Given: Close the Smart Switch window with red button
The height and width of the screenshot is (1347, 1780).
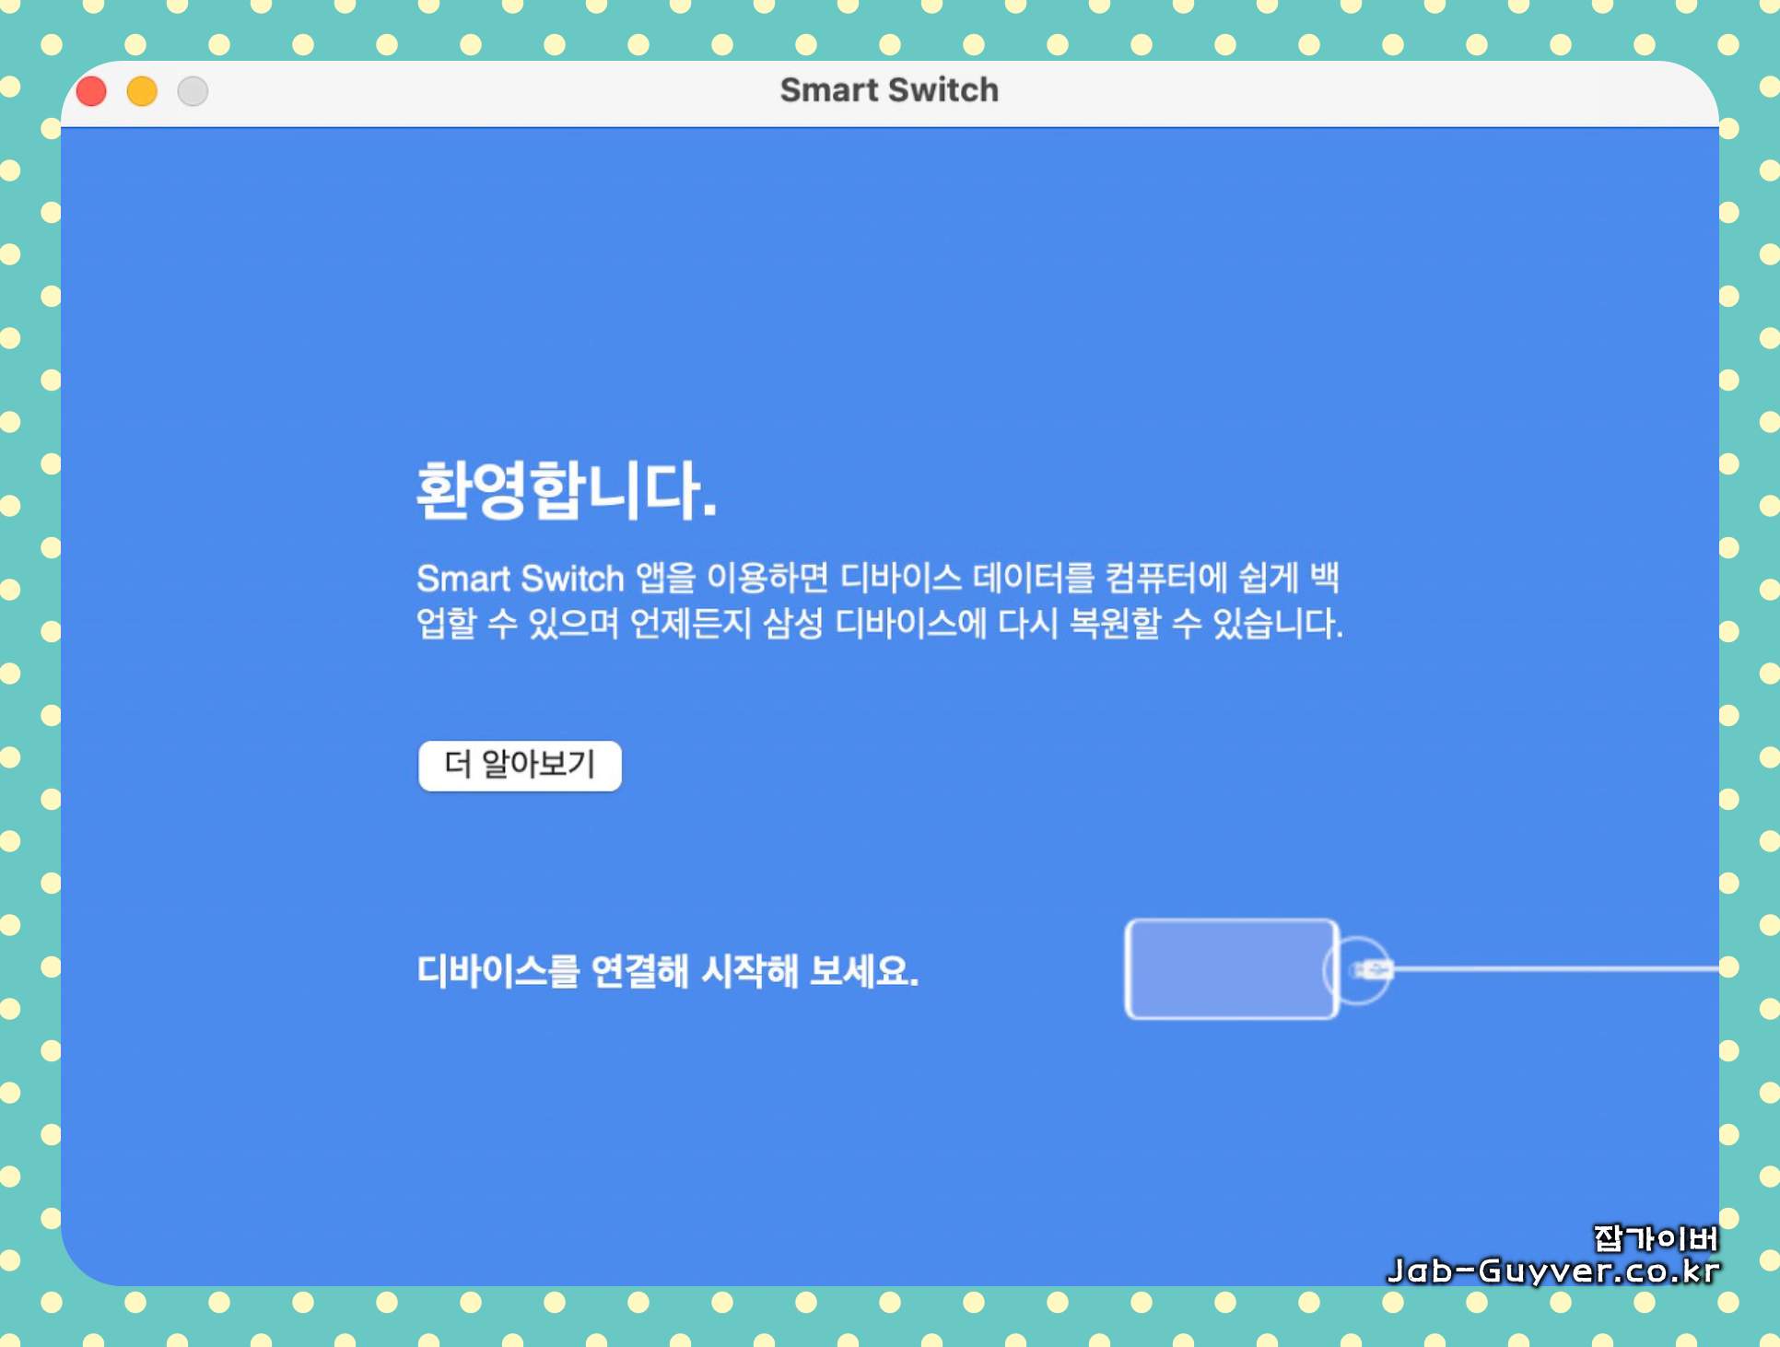Looking at the screenshot, I should pos(91,91).
